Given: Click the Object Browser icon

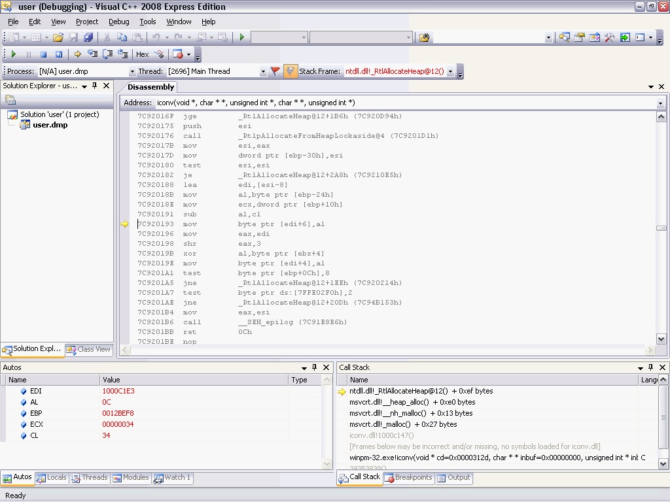Looking at the screenshot, I should click(x=594, y=37).
